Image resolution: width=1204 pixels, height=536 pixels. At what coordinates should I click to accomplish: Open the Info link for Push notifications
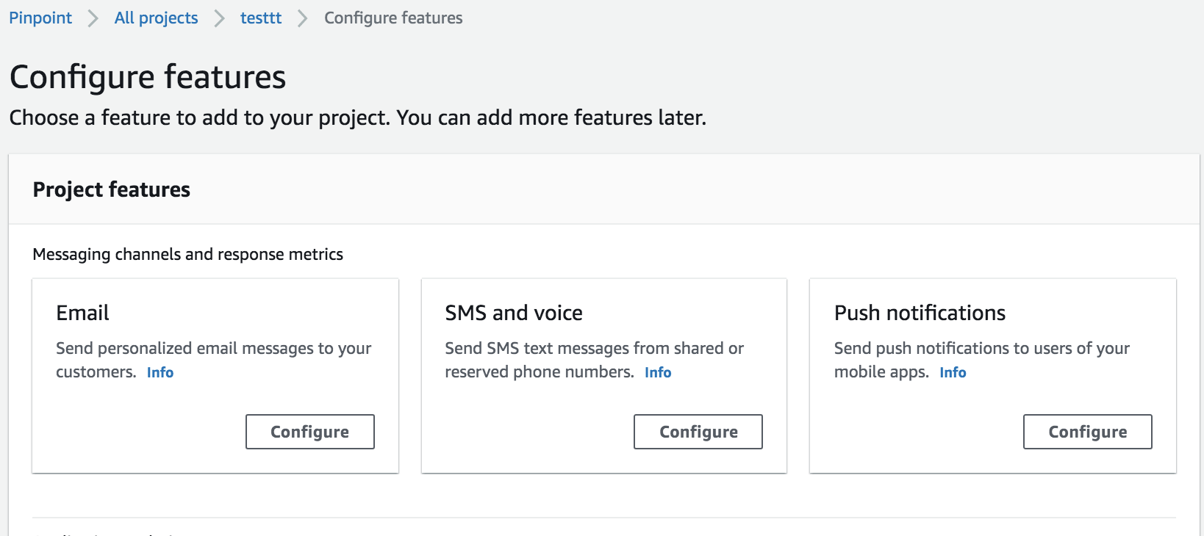click(953, 372)
